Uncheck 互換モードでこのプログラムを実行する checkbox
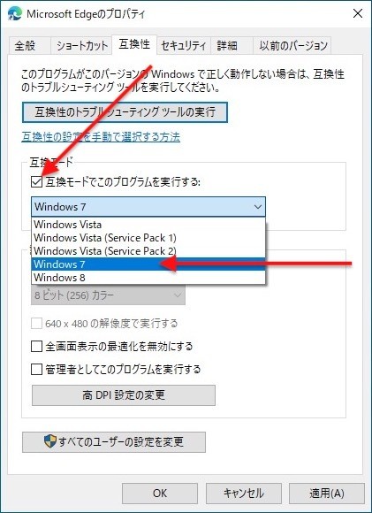The image size is (372, 513). [36, 181]
